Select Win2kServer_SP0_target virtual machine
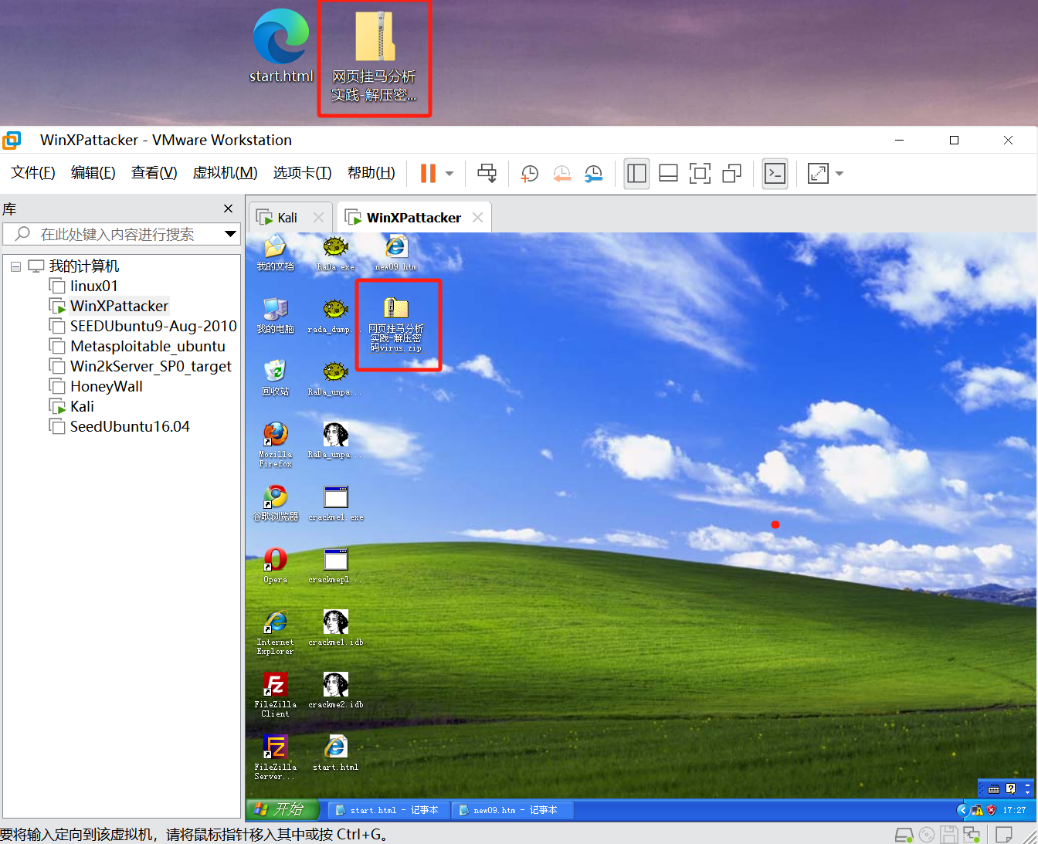 click(x=151, y=367)
